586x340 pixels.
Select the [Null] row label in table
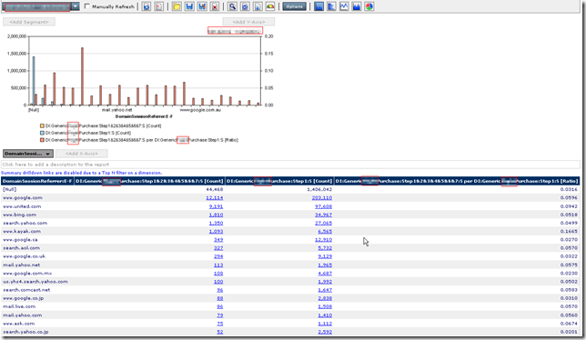[10, 190]
